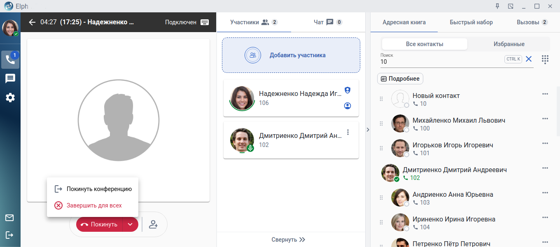
Task: Clear the search field with X
Action: [529, 59]
